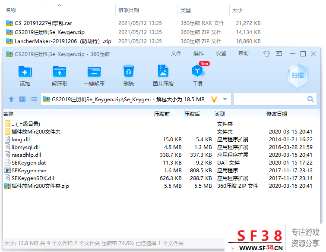
Task: Sort Explorer list by 名称 column
Action: [x=11, y=10]
